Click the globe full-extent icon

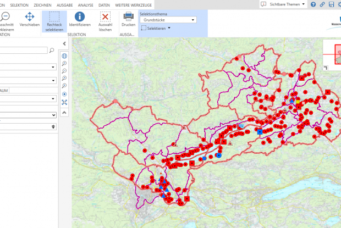(64, 56)
